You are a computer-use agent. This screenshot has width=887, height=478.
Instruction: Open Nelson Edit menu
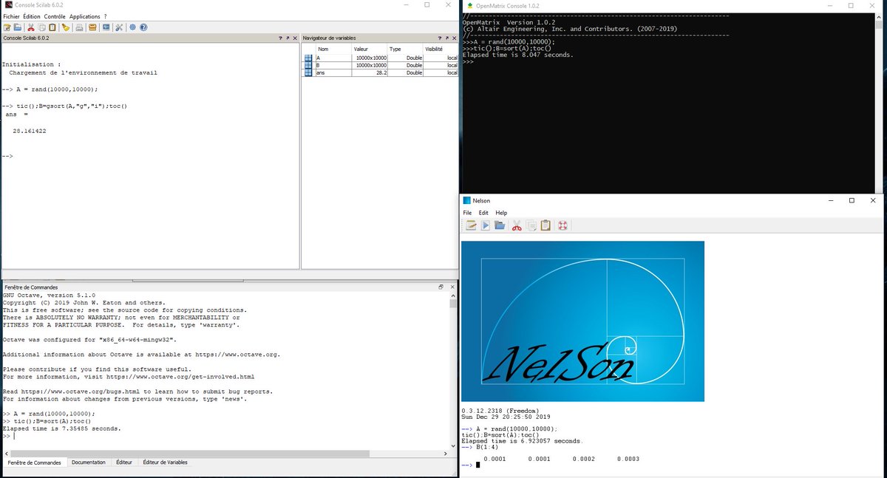[x=483, y=213]
